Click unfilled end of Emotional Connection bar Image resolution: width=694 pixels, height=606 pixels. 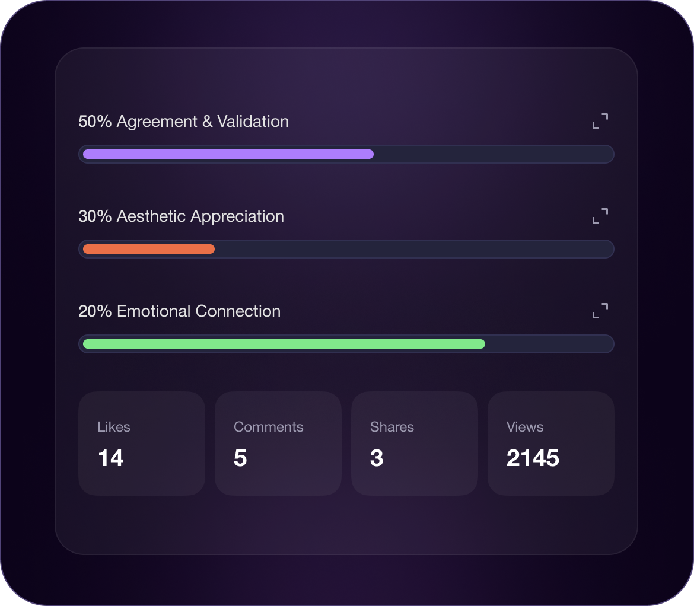coord(548,344)
